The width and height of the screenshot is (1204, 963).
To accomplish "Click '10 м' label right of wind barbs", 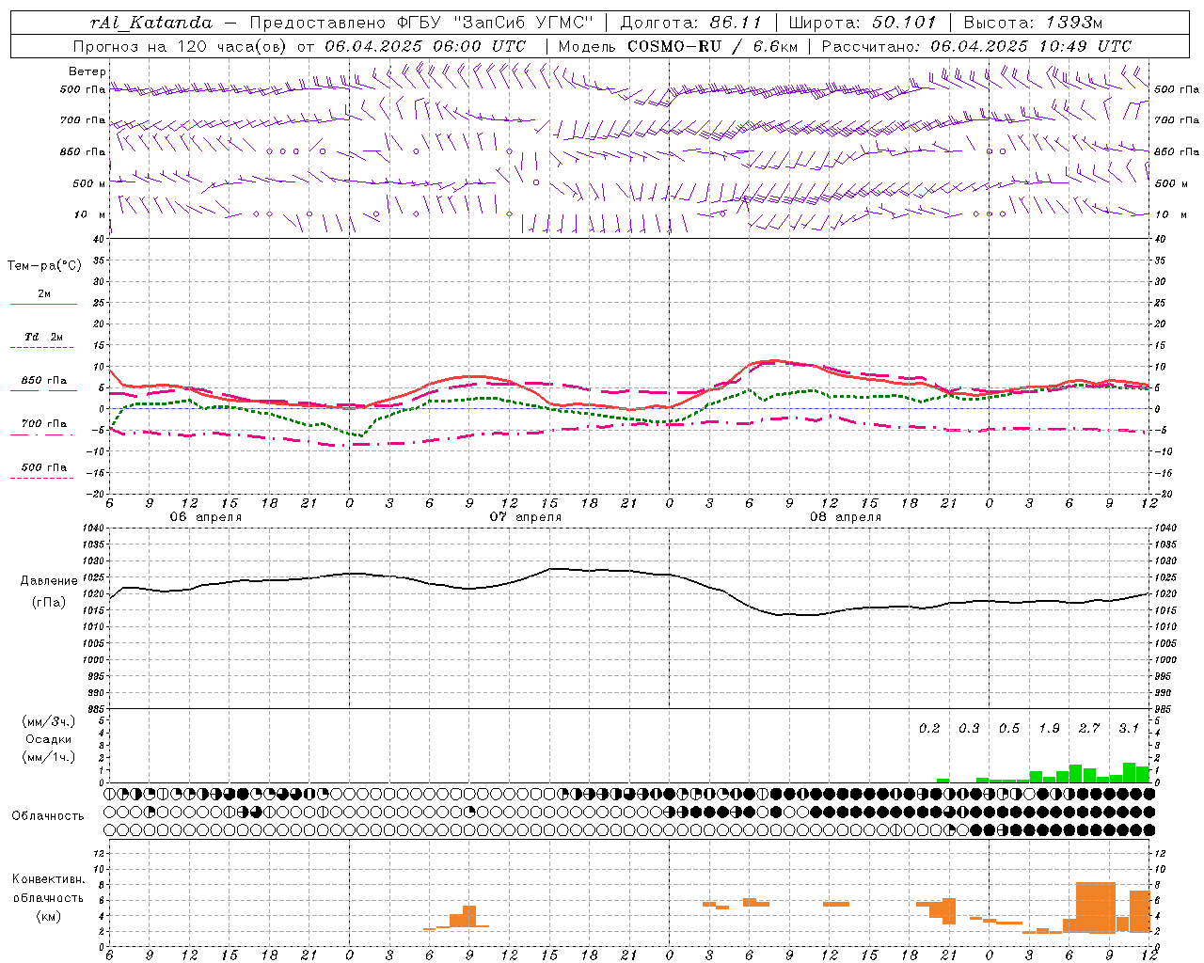I will [1170, 214].
